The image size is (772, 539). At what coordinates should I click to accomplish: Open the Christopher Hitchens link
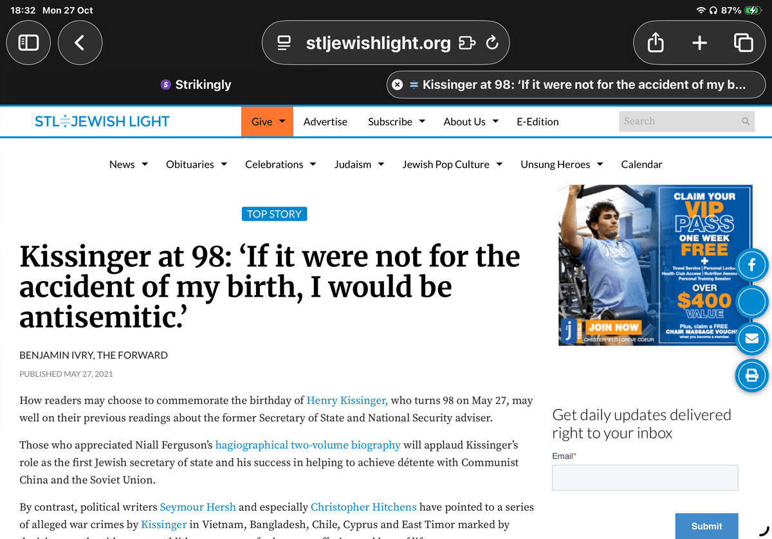pyautogui.click(x=363, y=507)
